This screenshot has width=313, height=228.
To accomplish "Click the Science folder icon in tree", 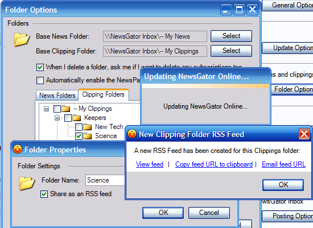I will [x=88, y=136].
